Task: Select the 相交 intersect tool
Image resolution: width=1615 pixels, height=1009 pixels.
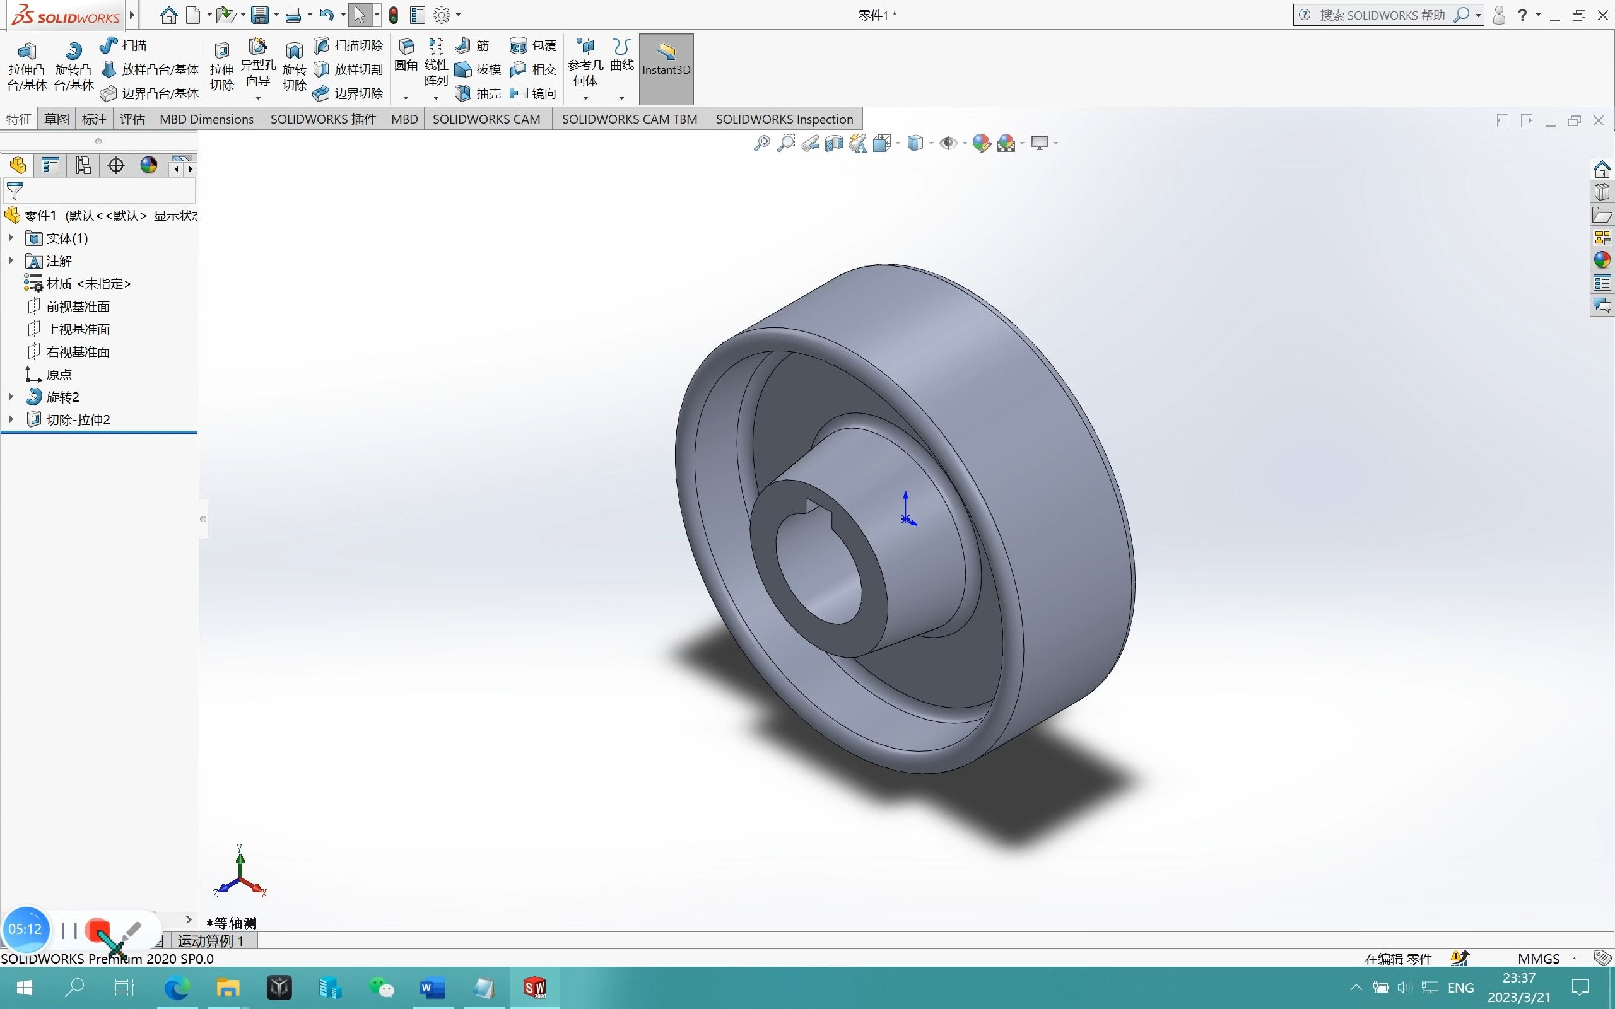Action: [532, 69]
